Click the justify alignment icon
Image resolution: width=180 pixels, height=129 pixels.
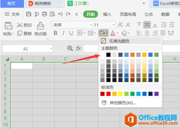click(x=163, y=33)
